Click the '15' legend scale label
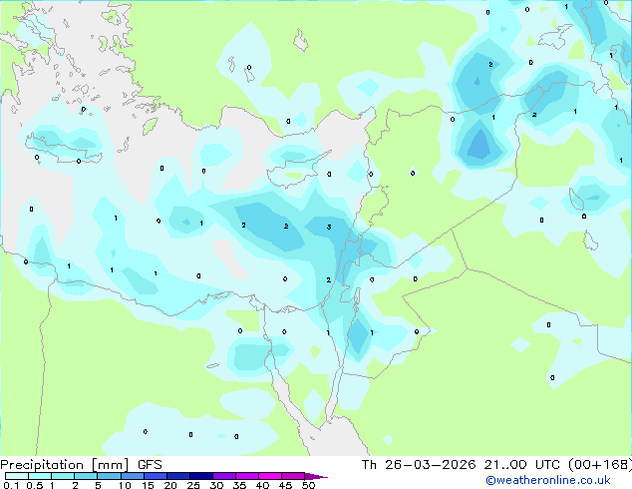632x489 pixels. pyautogui.click(x=148, y=485)
